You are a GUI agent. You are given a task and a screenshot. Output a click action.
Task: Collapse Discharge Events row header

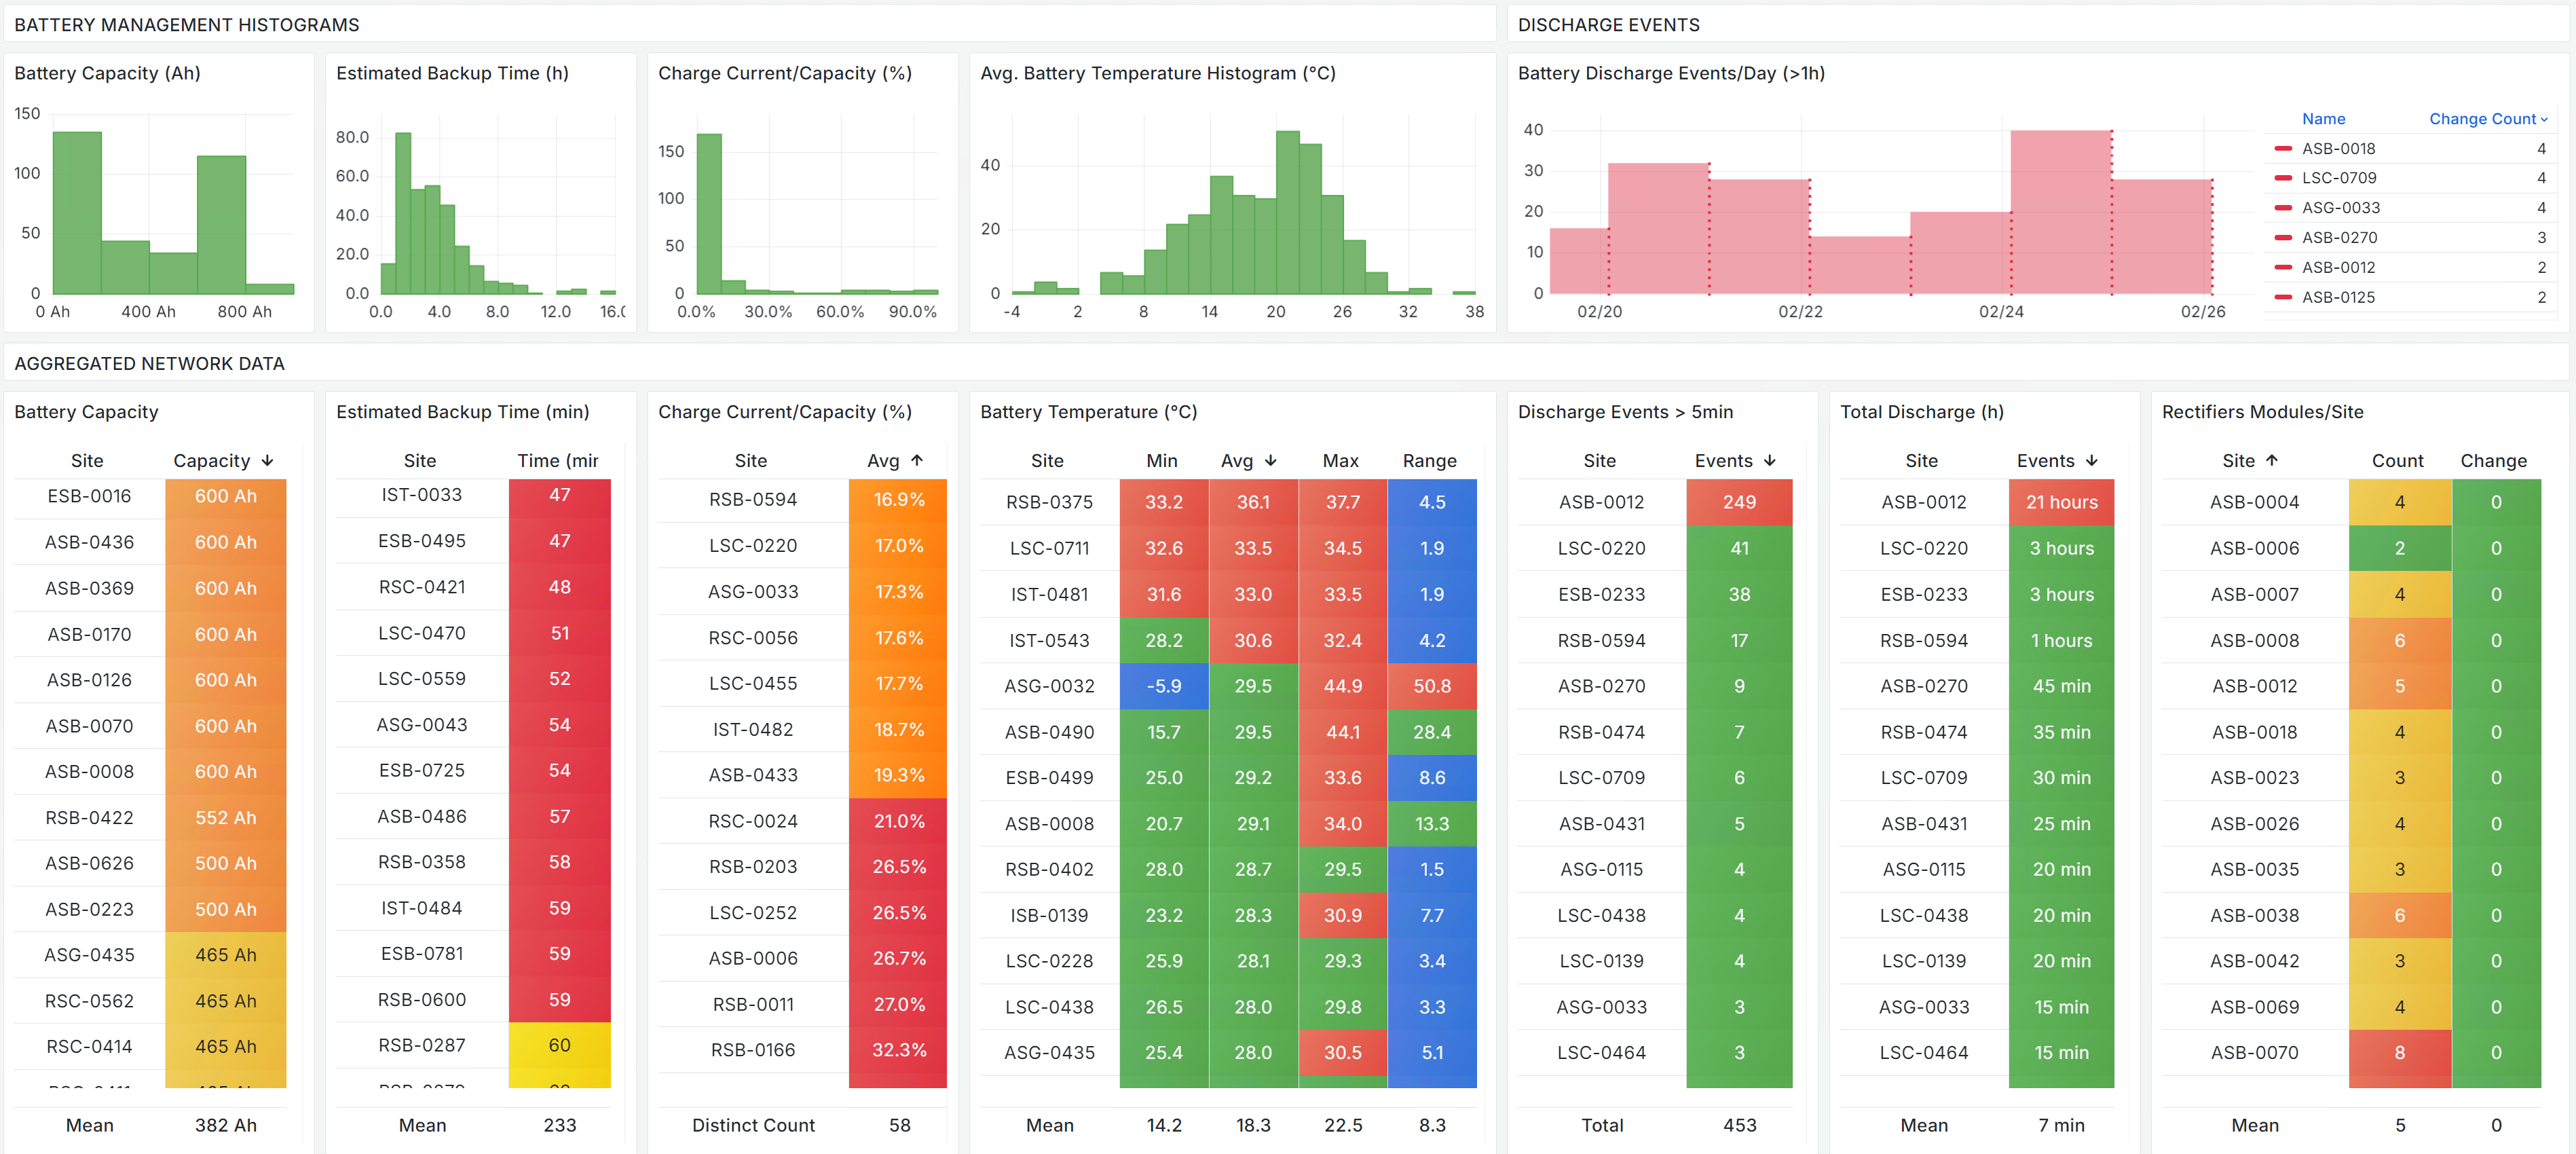click(x=1608, y=25)
